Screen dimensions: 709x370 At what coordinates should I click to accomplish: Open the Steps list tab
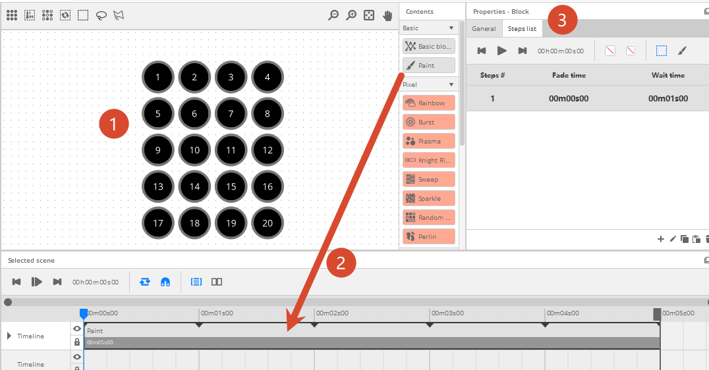click(522, 29)
